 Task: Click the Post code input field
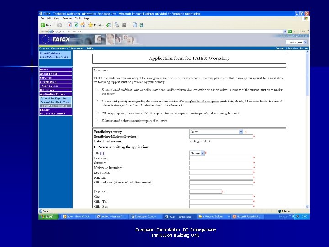coord(206,192)
